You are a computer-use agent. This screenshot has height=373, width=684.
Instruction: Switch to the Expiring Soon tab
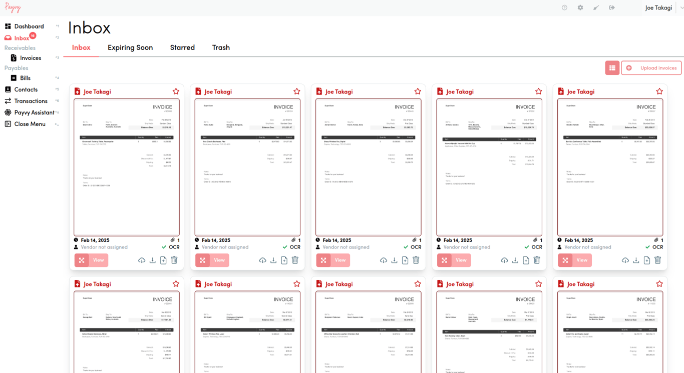coord(130,47)
